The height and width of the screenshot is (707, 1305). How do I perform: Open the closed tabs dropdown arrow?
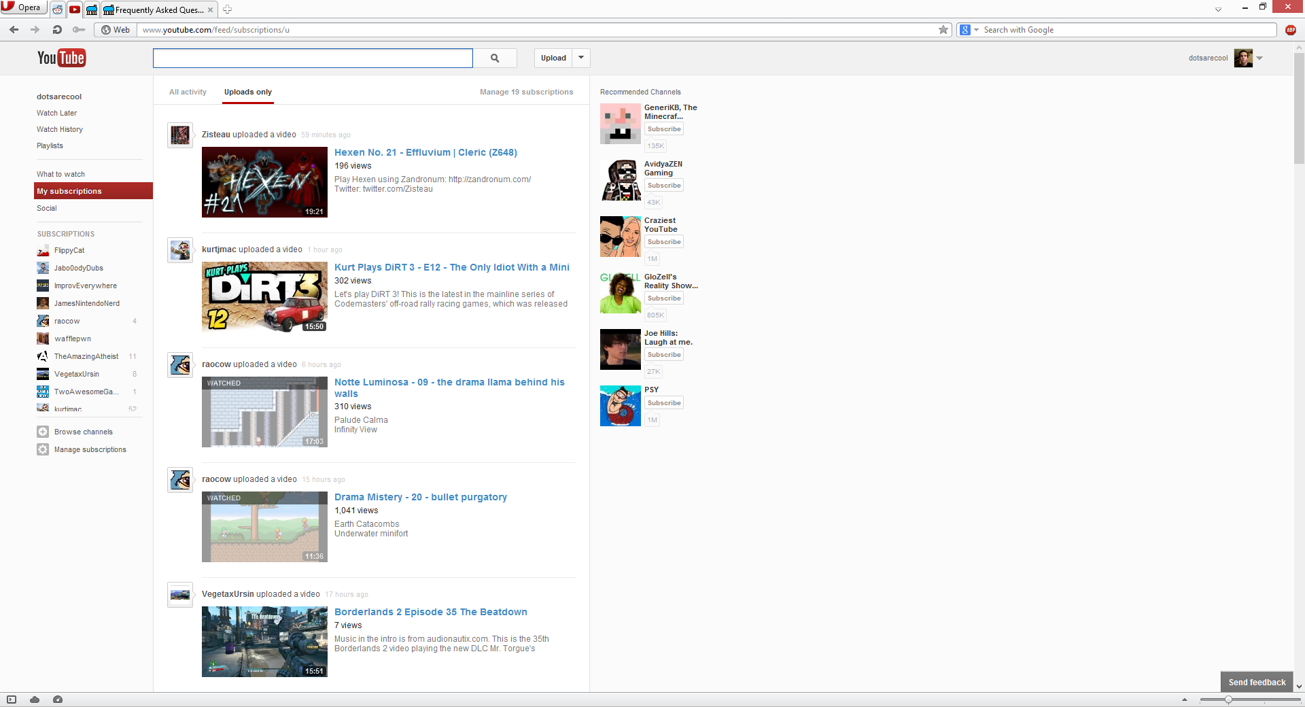[x=1218, y=10]
